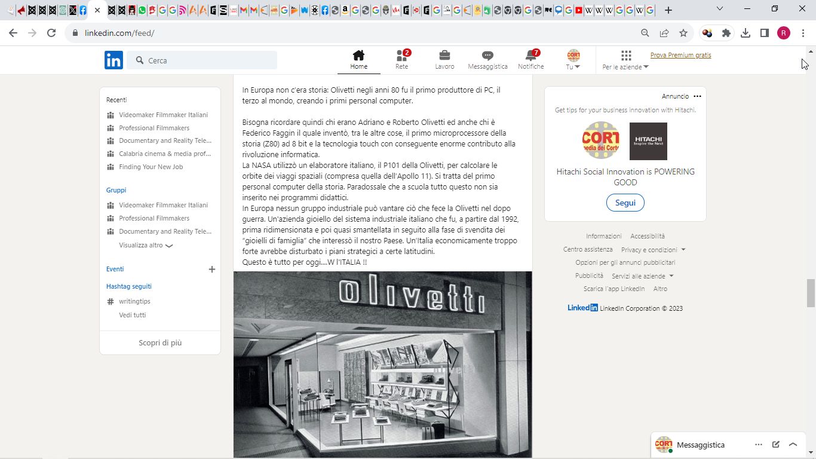
Task: Click the Scopri di più button
Action: click(x=160, y=343)
